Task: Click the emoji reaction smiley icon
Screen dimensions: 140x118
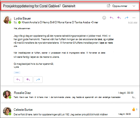Action: [104, 18]
